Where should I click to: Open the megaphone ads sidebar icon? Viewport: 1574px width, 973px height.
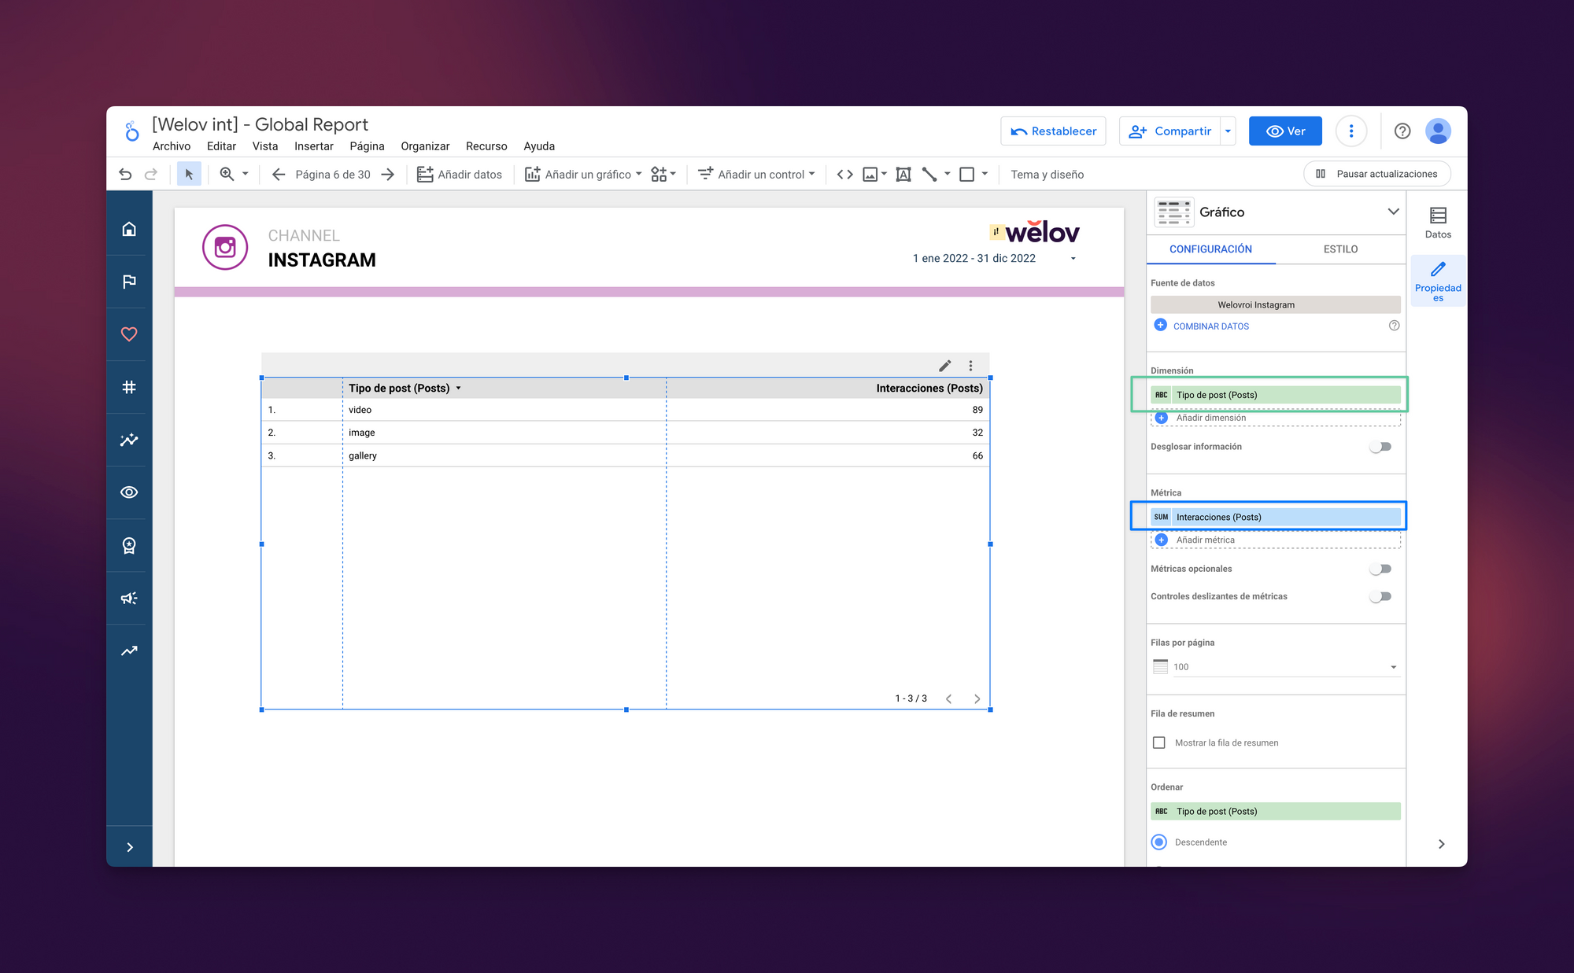129,598
